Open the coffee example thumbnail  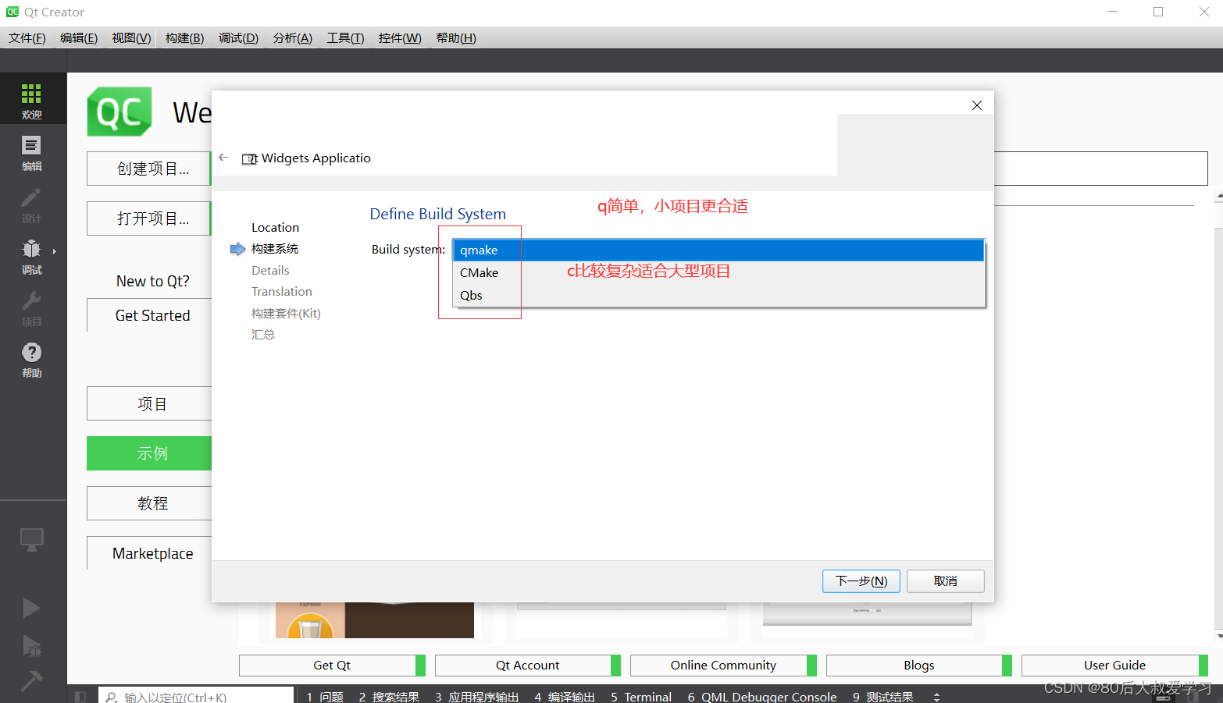coord(375,620)
